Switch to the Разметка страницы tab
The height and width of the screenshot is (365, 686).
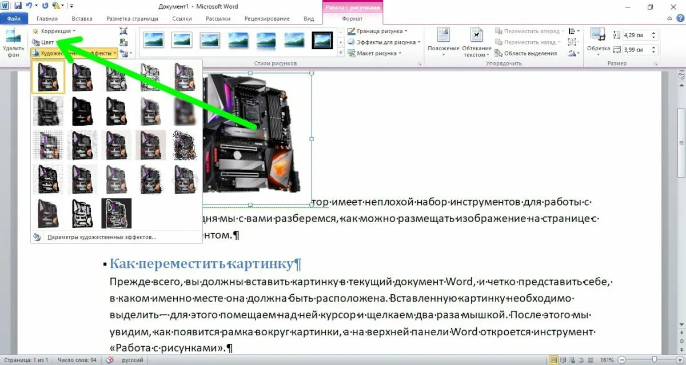click(x=132, y=18)
